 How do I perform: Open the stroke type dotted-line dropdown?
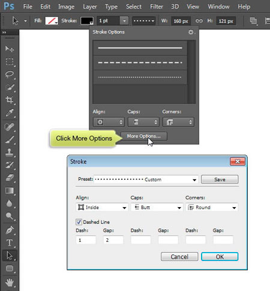tap(143, 21)
